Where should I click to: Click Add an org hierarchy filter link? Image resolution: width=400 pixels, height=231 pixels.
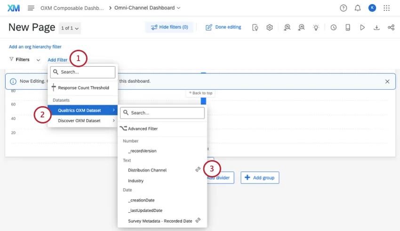35,47
